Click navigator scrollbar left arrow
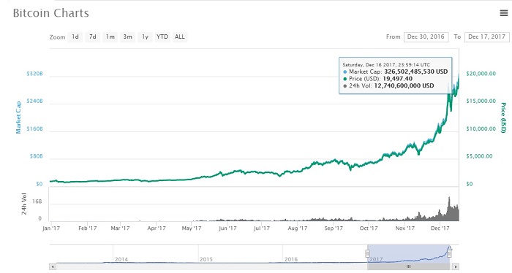512x273 pixels. tap(53, 266)
